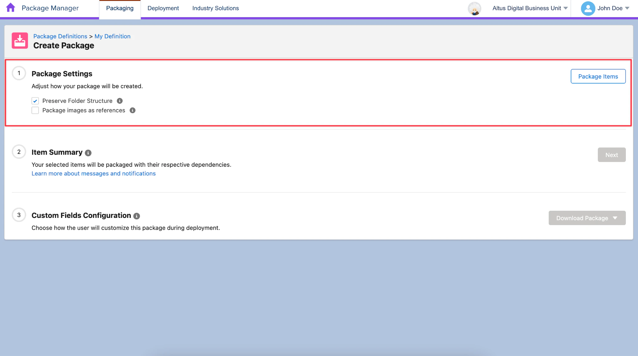
Task: Open the Custom Fields Configuration info icon
Action: click(136, 216)
